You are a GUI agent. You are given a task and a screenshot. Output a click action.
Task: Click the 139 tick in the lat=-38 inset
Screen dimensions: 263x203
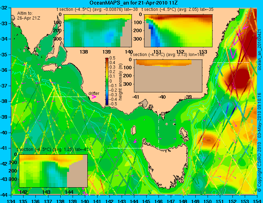point(107,52)
